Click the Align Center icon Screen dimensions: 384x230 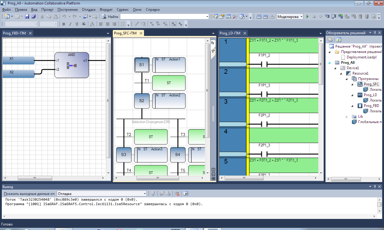point(108,24)
